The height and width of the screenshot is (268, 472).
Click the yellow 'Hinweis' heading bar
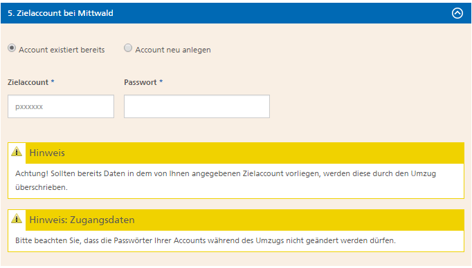[x=245, y=153]
